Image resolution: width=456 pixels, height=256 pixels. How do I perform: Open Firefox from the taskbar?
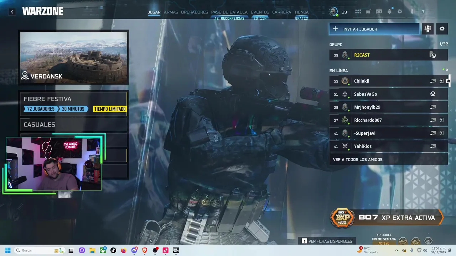[124, 250]
